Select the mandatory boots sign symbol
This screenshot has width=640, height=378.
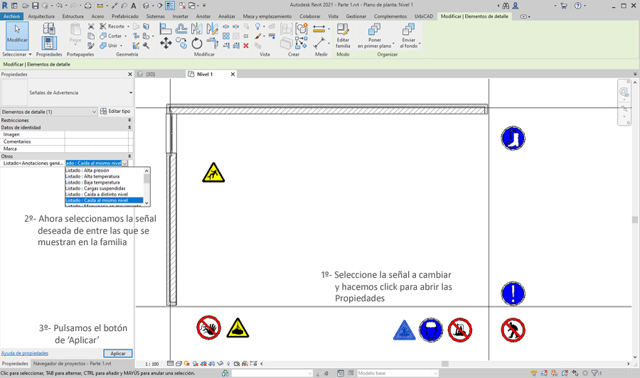pos(512,138)
